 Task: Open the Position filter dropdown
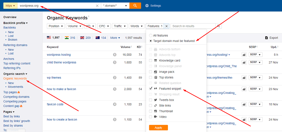coord(56,26)
